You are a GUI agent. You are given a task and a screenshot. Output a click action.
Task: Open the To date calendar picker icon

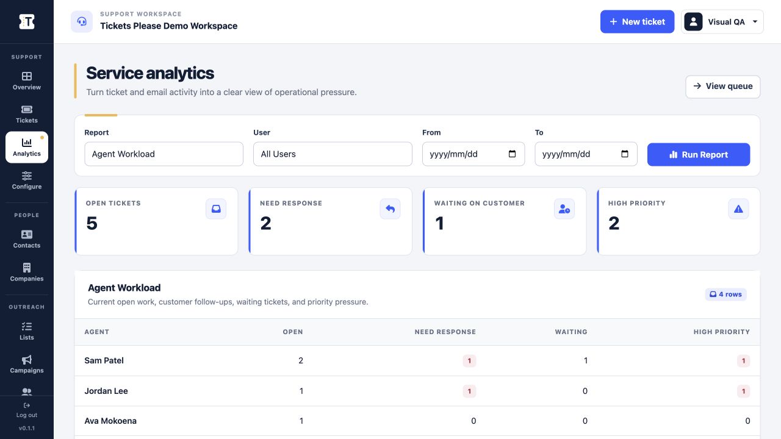pos(625,154)
